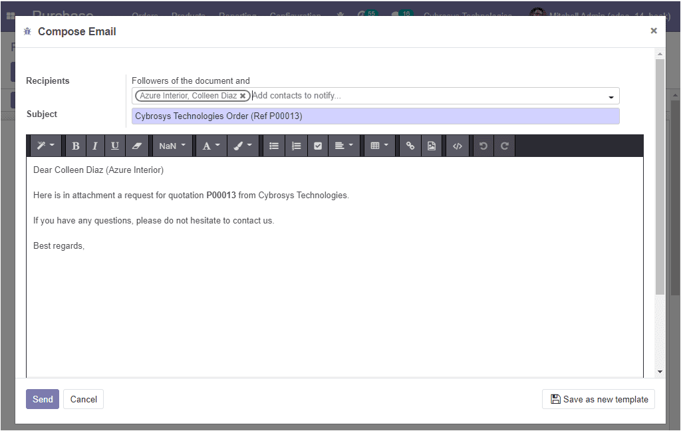Insert an image

431,146
